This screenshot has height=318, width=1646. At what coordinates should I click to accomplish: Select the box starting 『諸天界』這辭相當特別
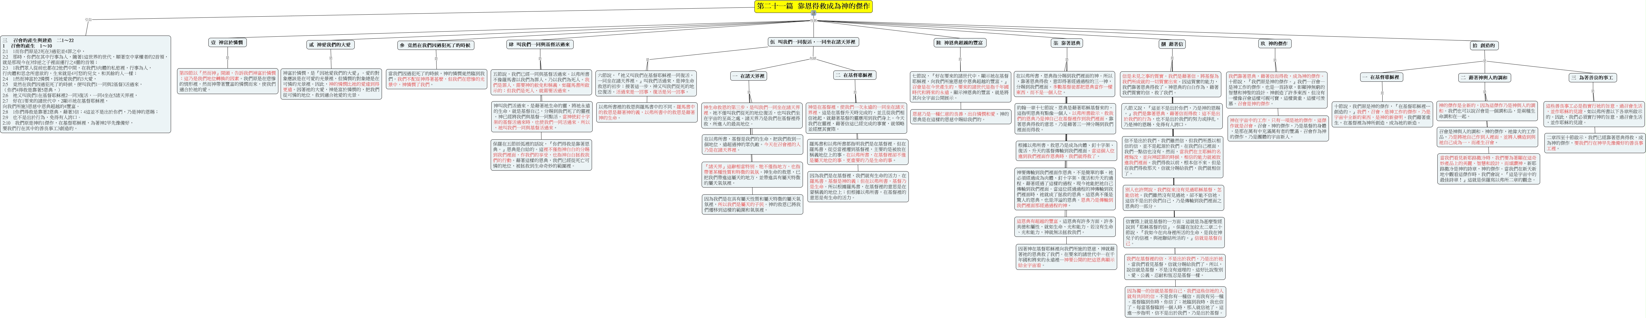(752, 174)
